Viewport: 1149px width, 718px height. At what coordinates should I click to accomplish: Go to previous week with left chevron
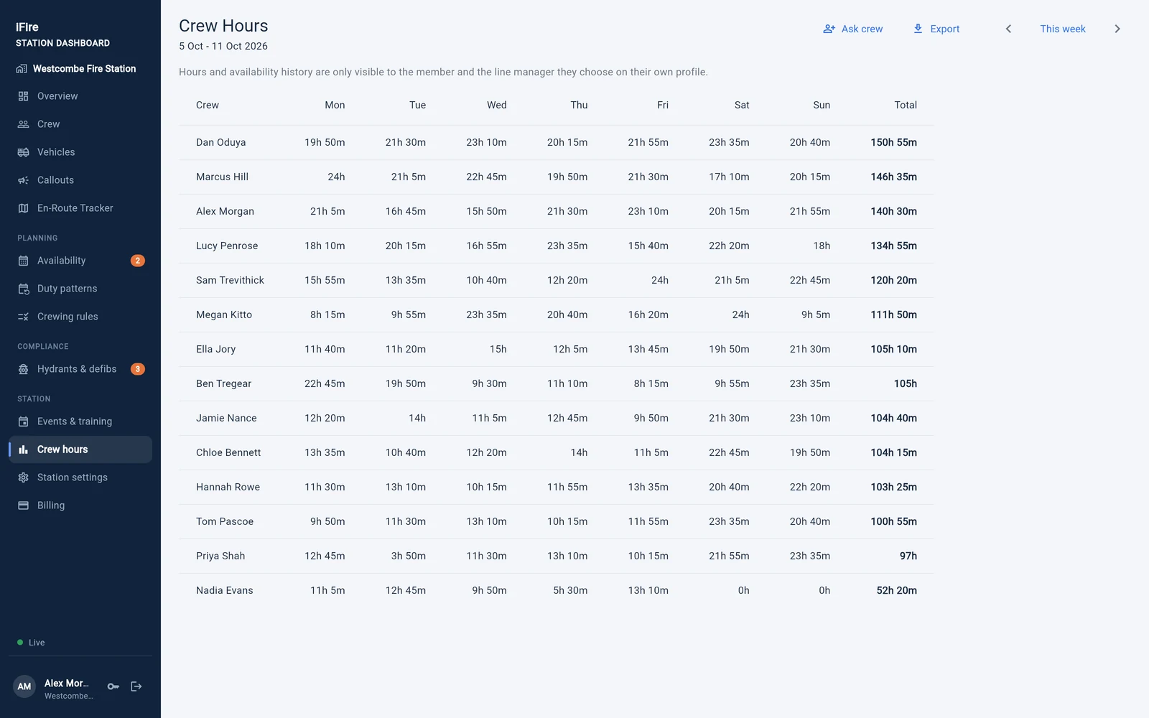pyautogui.click(x=1008, y=29)
